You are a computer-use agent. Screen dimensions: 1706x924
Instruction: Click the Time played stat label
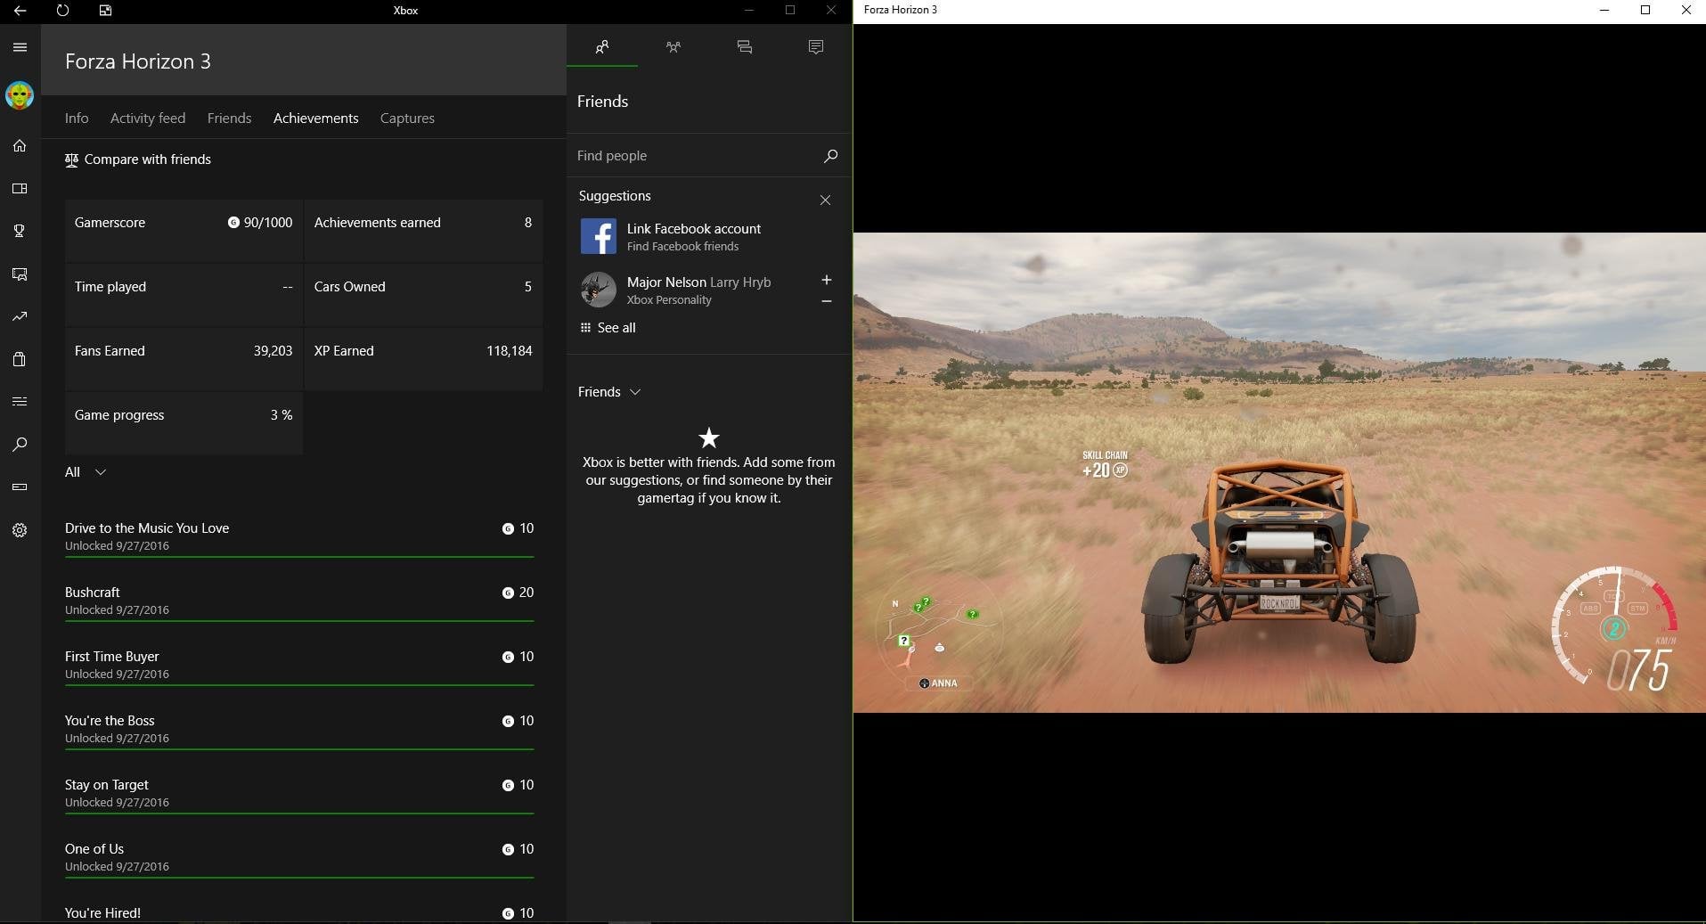coord(110,287)
